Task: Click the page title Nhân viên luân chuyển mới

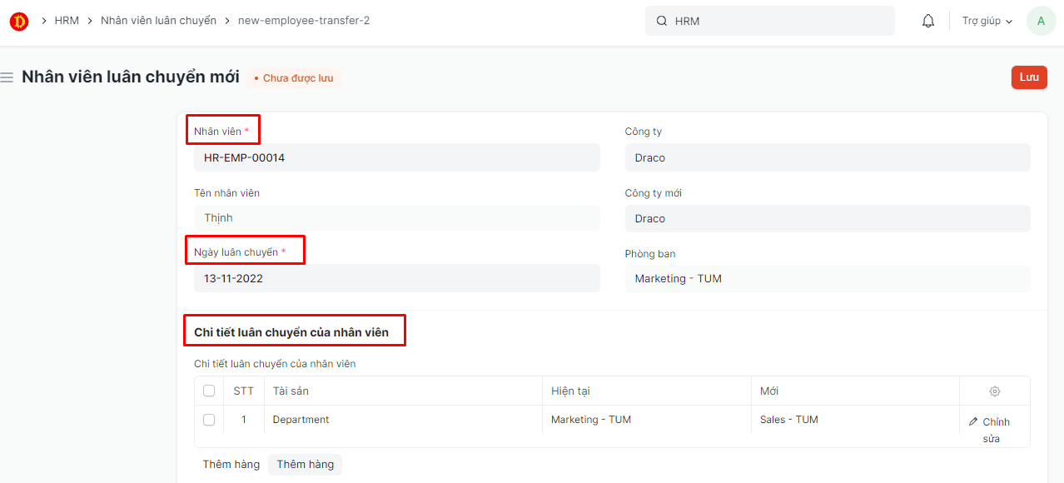Action: tap(131, 77)
